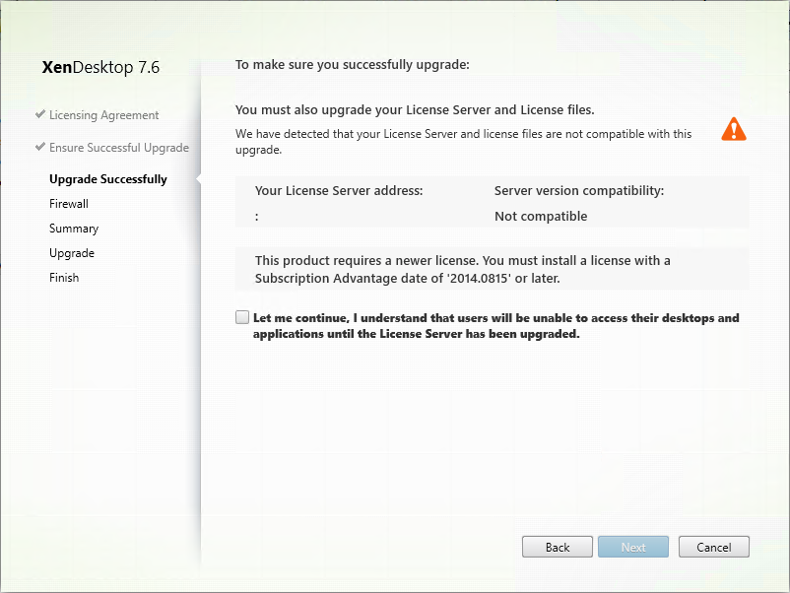Click the 'Let me continue' acknowledgement label text

tap(495, 326)
